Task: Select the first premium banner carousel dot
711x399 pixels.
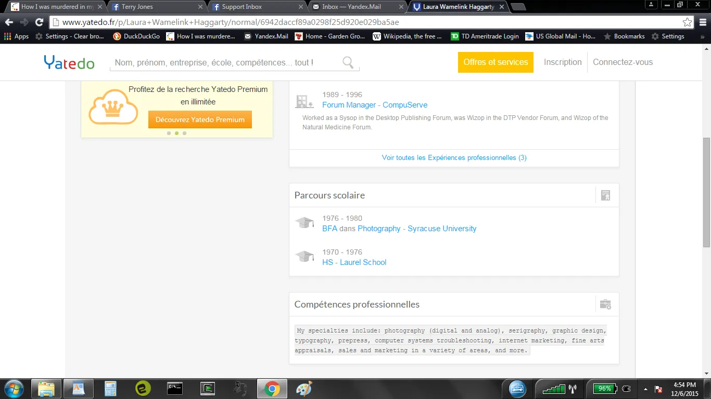Action: click(169, 133)
